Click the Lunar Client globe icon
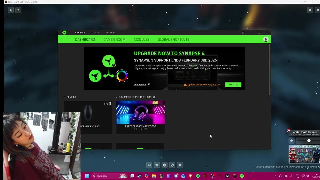Image resolution: width=320 pixels, height=180 pixels. [x=172, y=165]
